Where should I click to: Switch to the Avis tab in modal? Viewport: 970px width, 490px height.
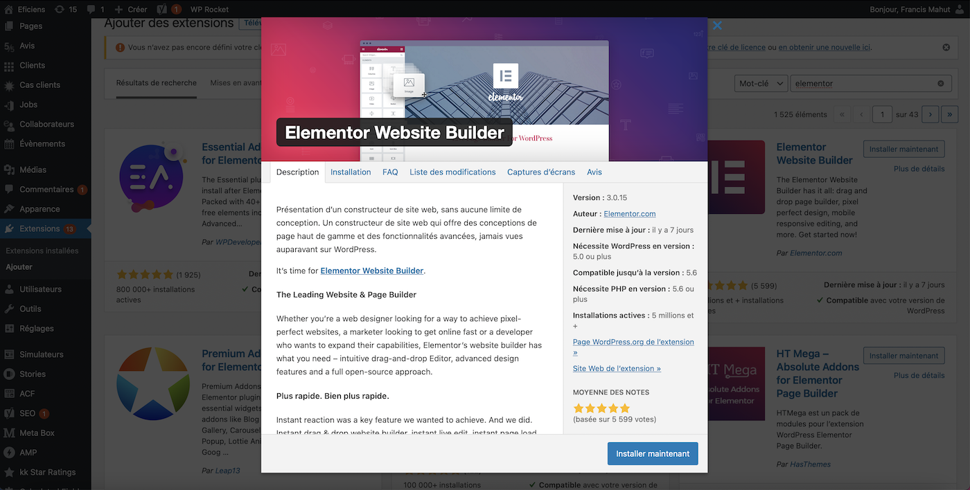(x=594, y=172)
